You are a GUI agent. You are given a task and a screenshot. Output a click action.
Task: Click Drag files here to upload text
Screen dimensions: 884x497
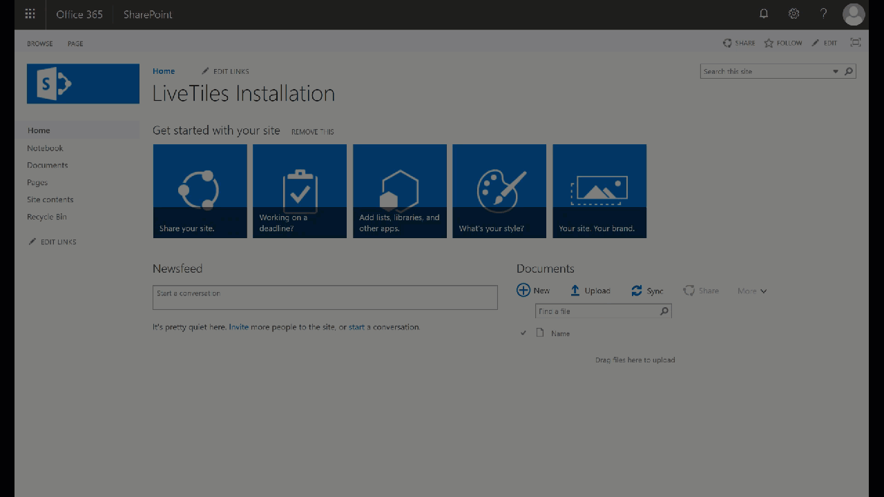point(635,360)
